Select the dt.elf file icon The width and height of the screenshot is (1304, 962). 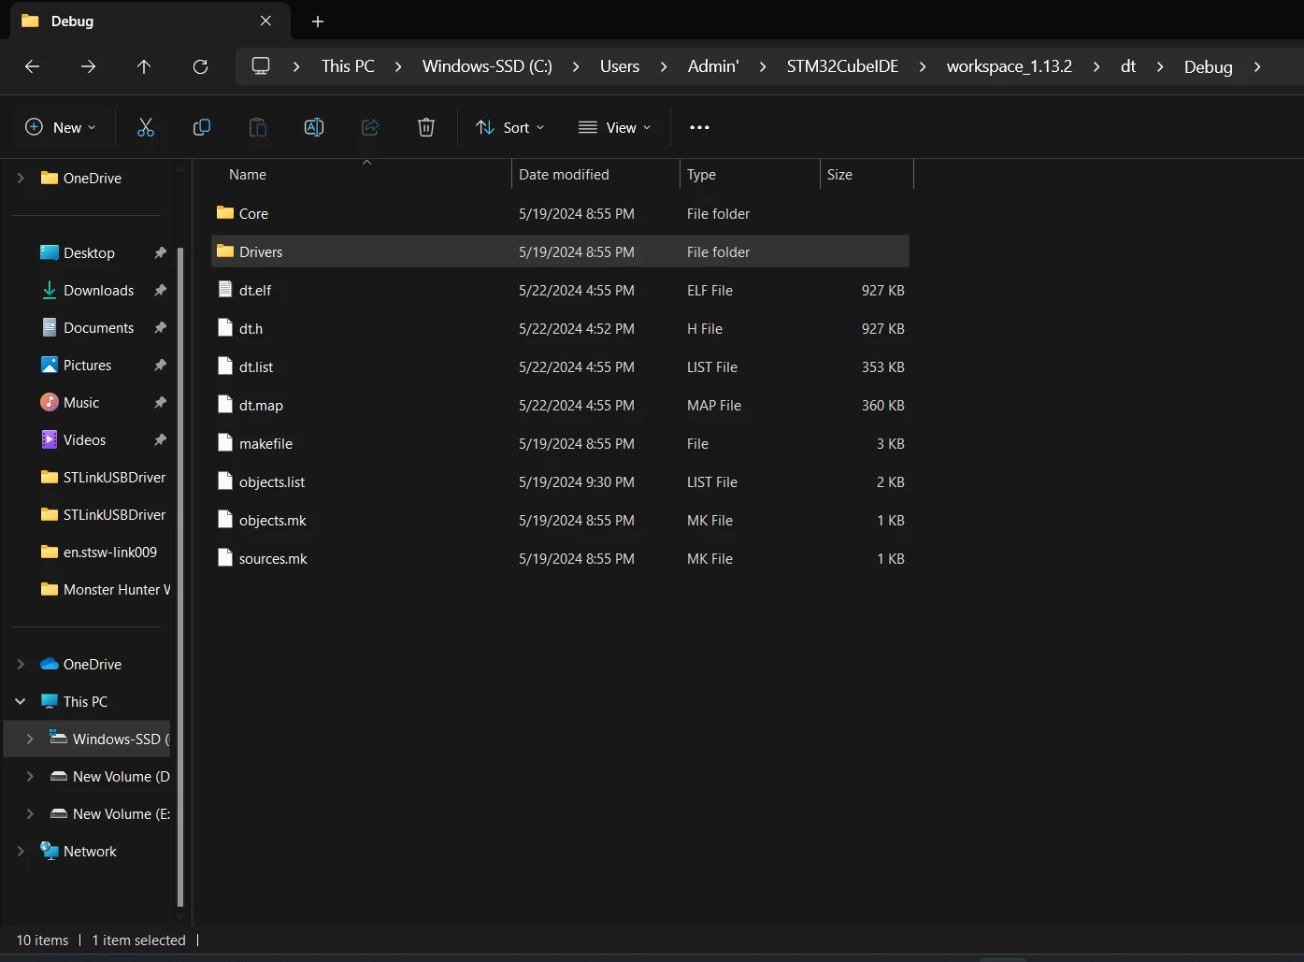click(x=225, y=290)
